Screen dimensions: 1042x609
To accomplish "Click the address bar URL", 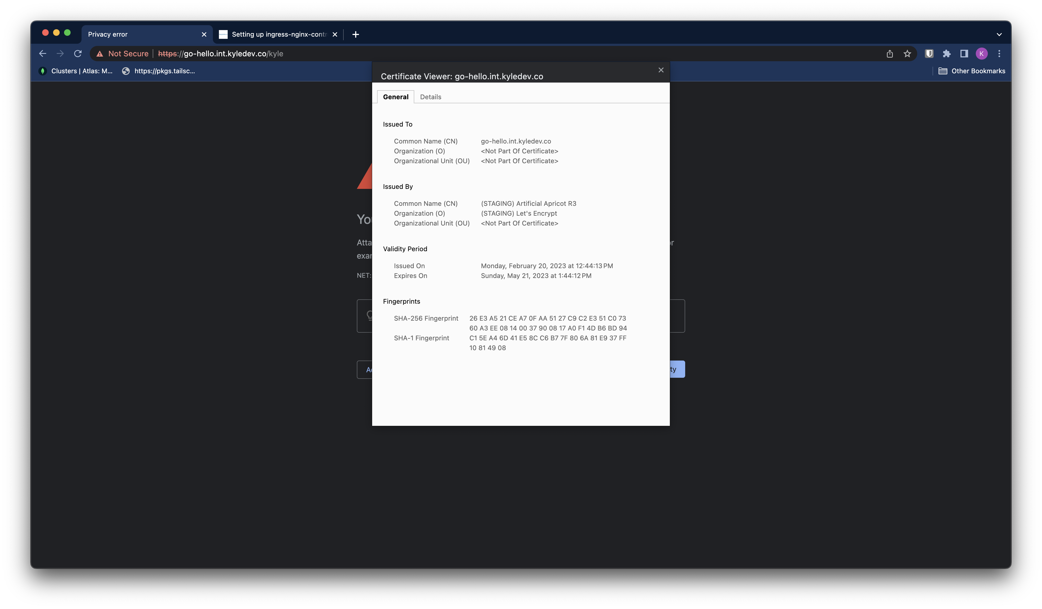I will pyautogui.click(x=220, y=54).
